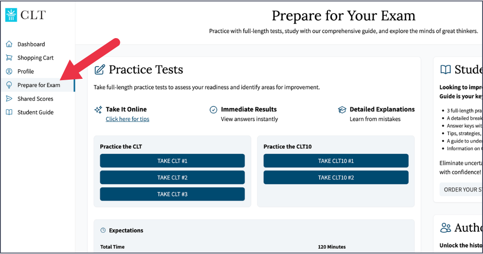The image size is (483, 254).
Task: Click the 'Practice Tests' heading text
Action: point(146,70)
